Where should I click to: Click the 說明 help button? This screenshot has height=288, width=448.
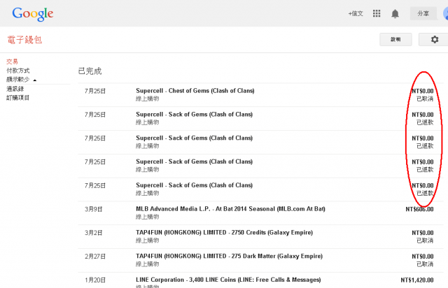[395, 39]
